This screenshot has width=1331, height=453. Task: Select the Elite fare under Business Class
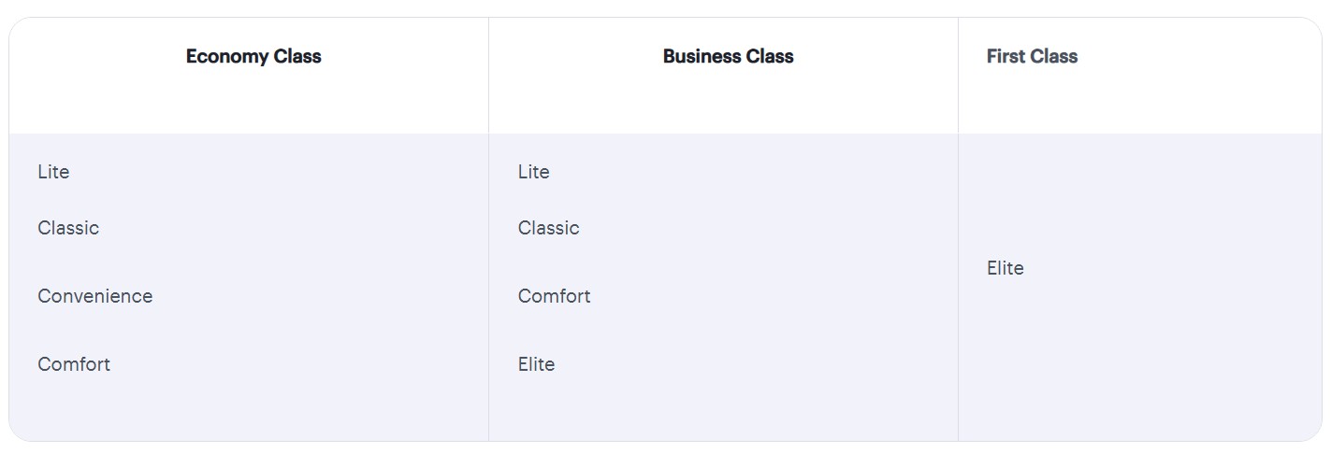point(536,364)
